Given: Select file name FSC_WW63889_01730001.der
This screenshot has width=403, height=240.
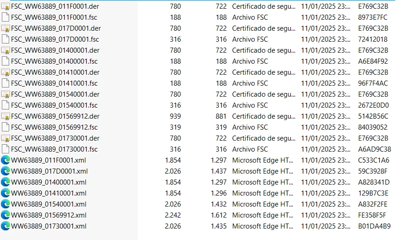Looking at the screenshot, I should point(55,138).
